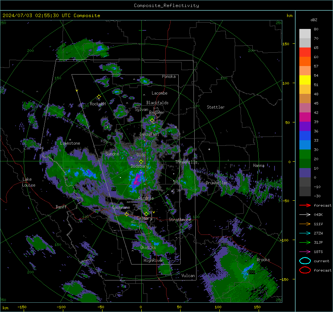Image resolution: width=333 pixels, height=312 pixels.
Task: Click the green 31JP arrow in legend
Action: click(x=305, y=242)
